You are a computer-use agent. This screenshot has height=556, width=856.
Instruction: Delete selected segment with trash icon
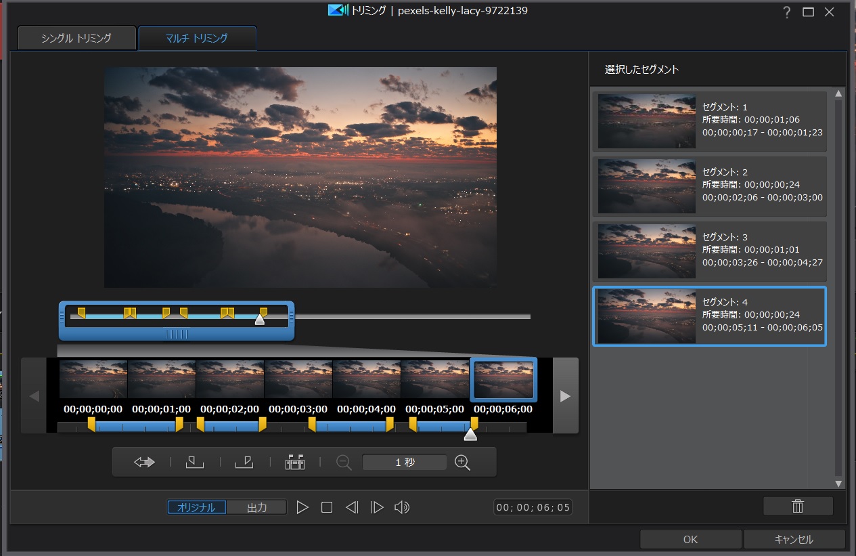[x=798, y=506]
